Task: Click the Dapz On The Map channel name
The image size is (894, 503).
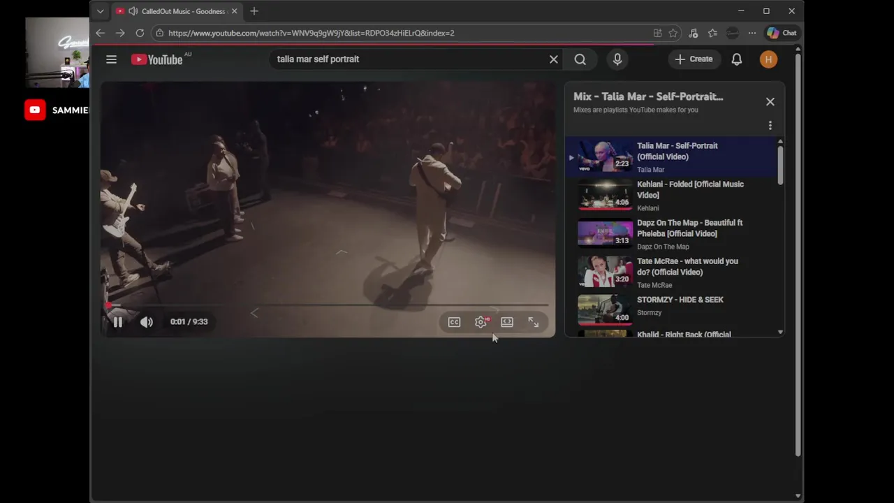Action: pyautogui.click(x=663, y=247)
